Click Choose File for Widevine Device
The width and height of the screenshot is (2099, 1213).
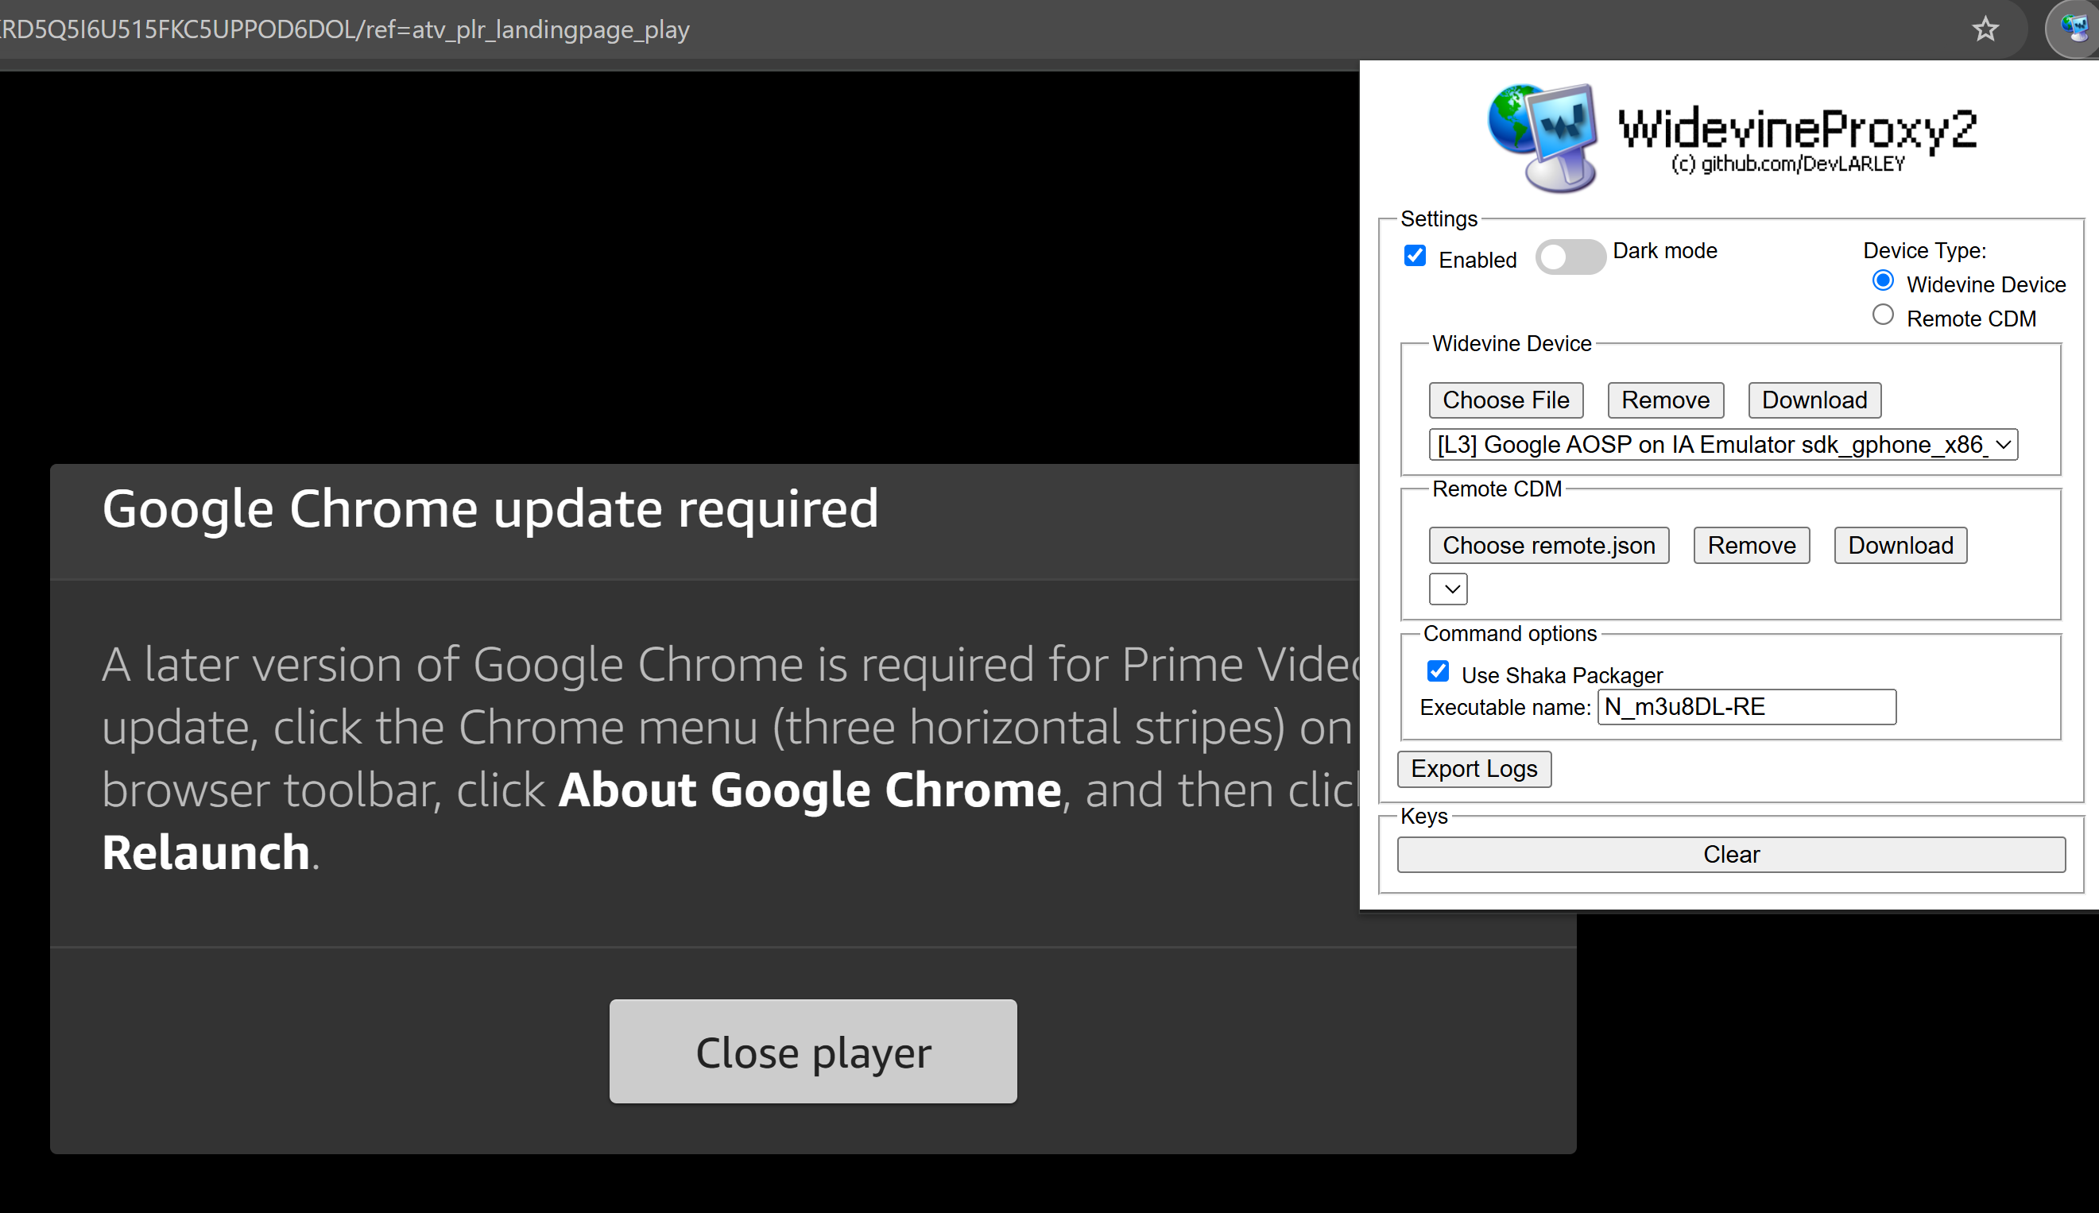1505,400
